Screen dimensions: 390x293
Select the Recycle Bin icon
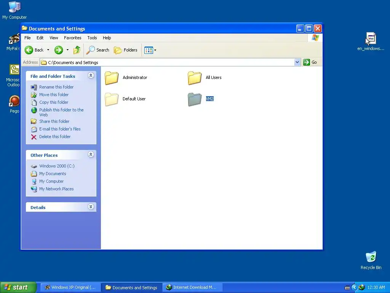[x=371, y=261]
